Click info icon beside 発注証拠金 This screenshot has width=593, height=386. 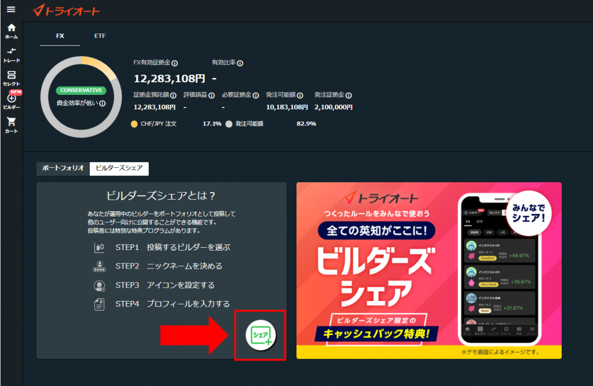pos(349,95)
